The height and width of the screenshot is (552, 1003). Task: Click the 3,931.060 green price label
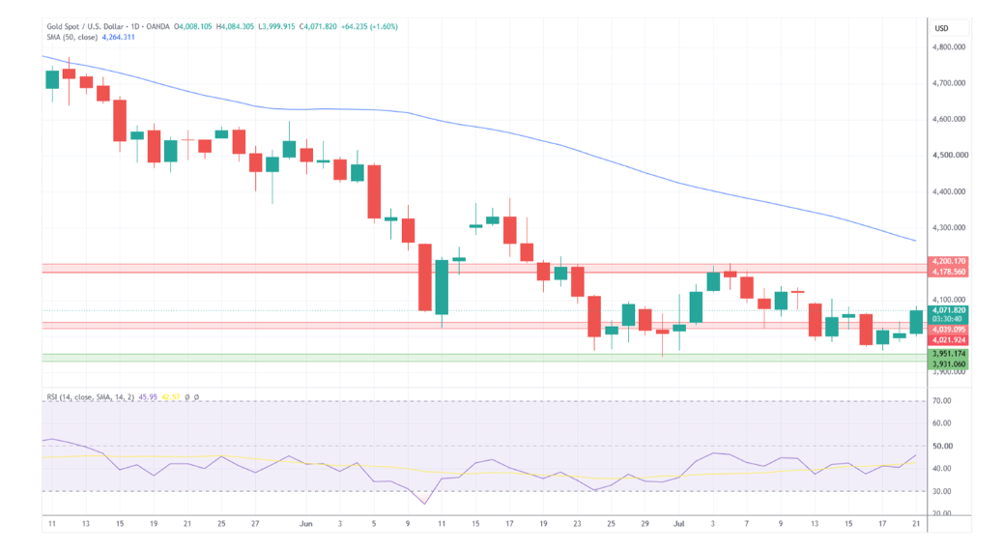pos(948,363)
